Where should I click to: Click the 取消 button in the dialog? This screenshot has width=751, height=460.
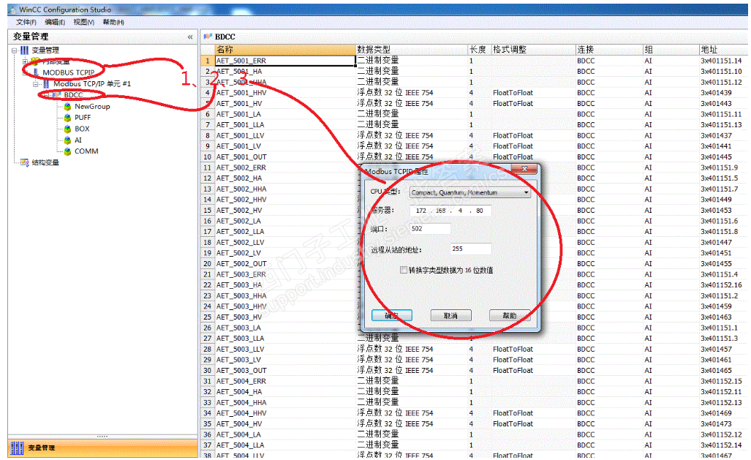450,315
